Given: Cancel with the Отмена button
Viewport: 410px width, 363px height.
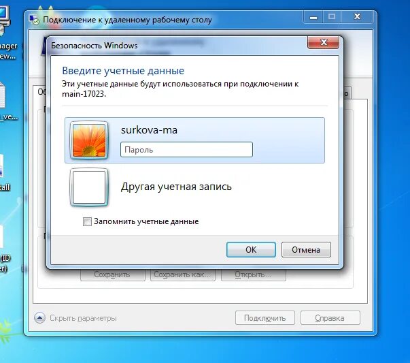Looking at the screenshot, I should tap(306, 249).
